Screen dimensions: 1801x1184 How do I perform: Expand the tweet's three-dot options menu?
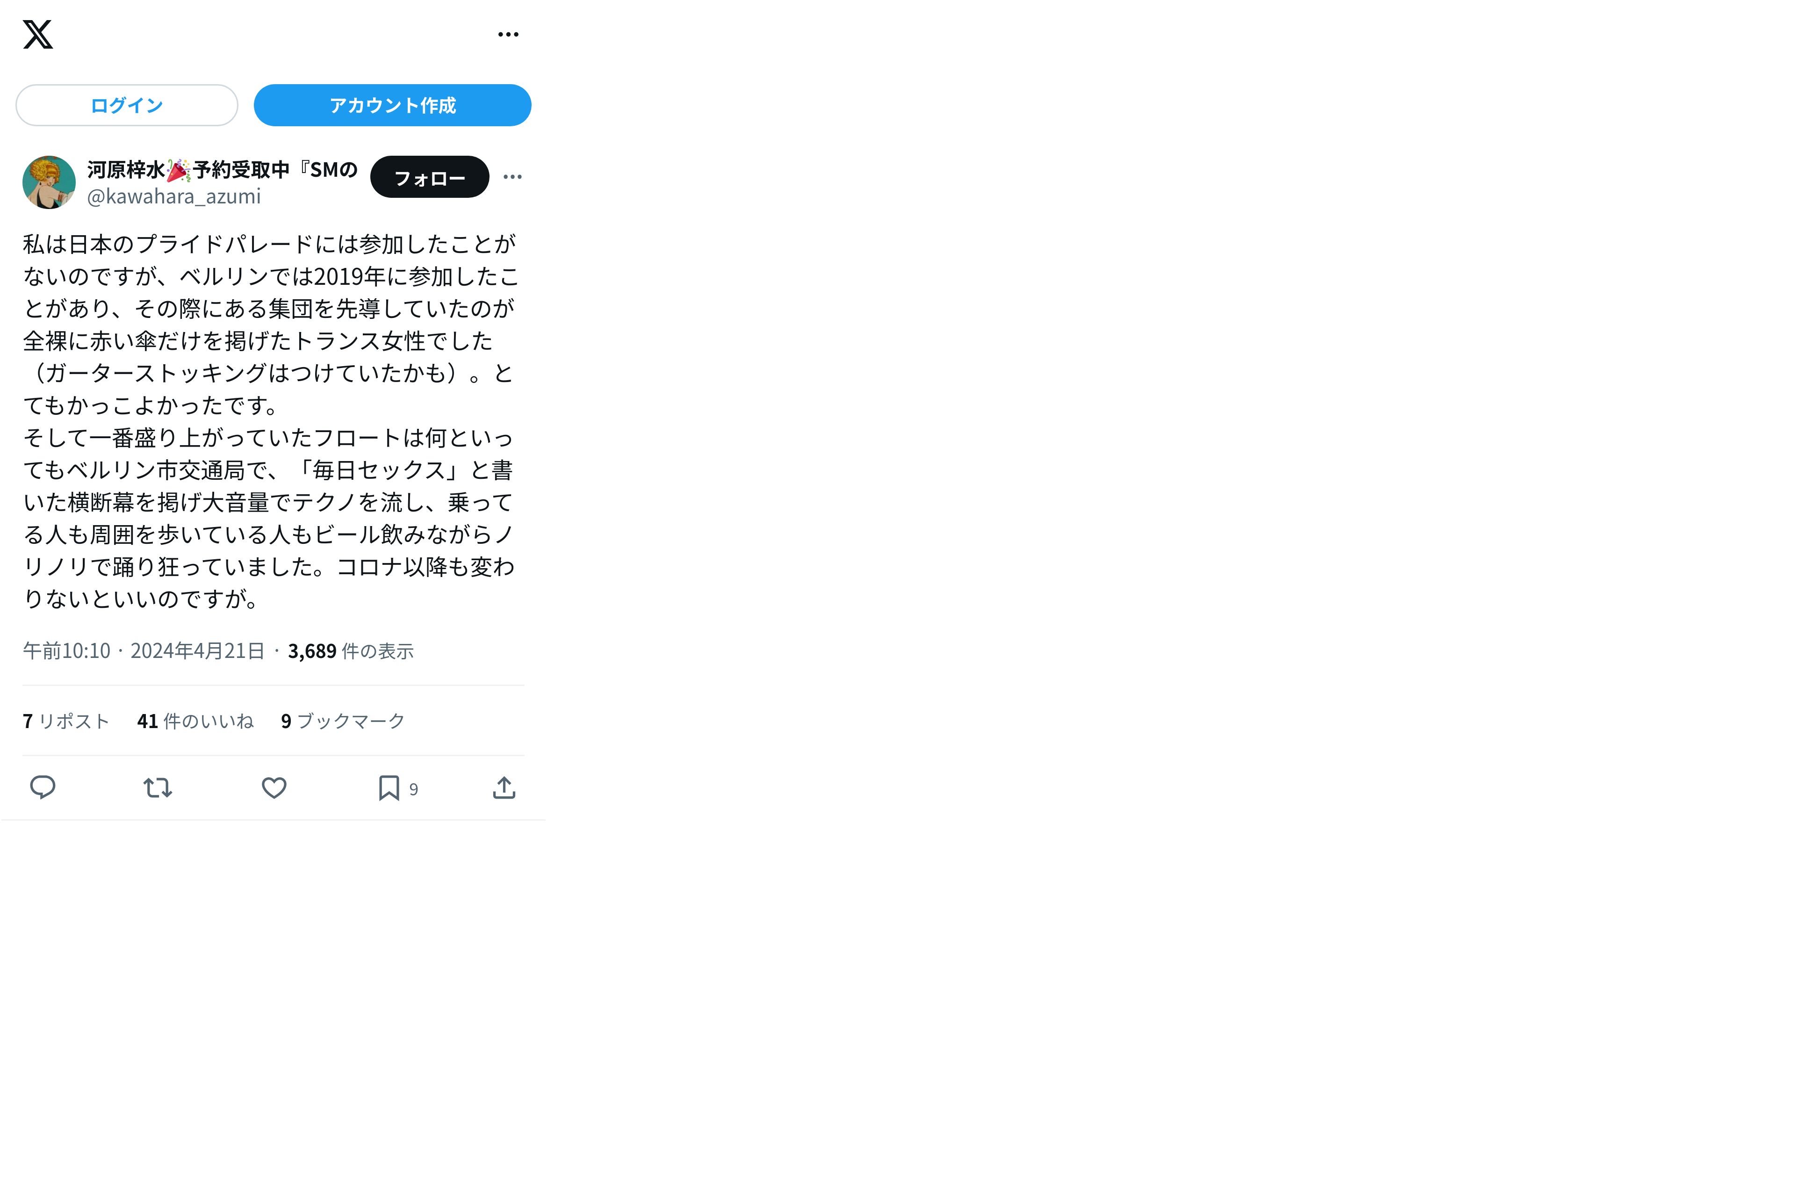coord(512,177)
